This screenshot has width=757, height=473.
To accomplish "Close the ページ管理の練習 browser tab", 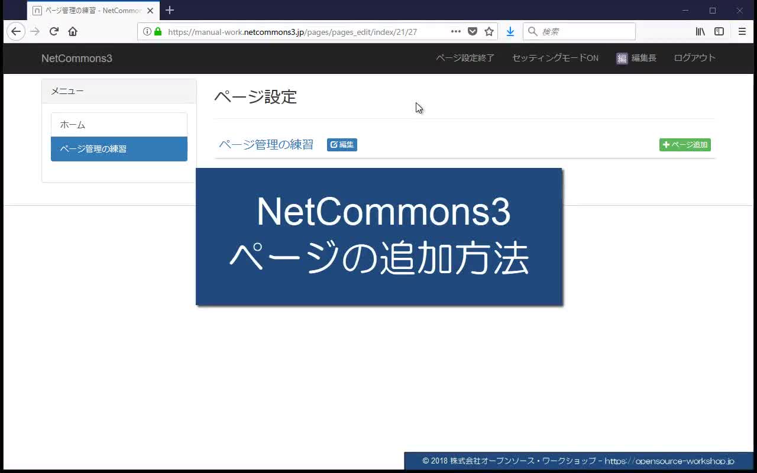I will (150, 11).
